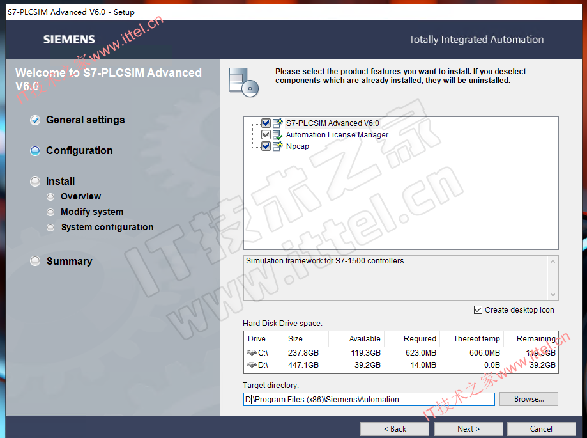Go back with the < Back button
Screen dimensions: 587x438
coord(395,429)
